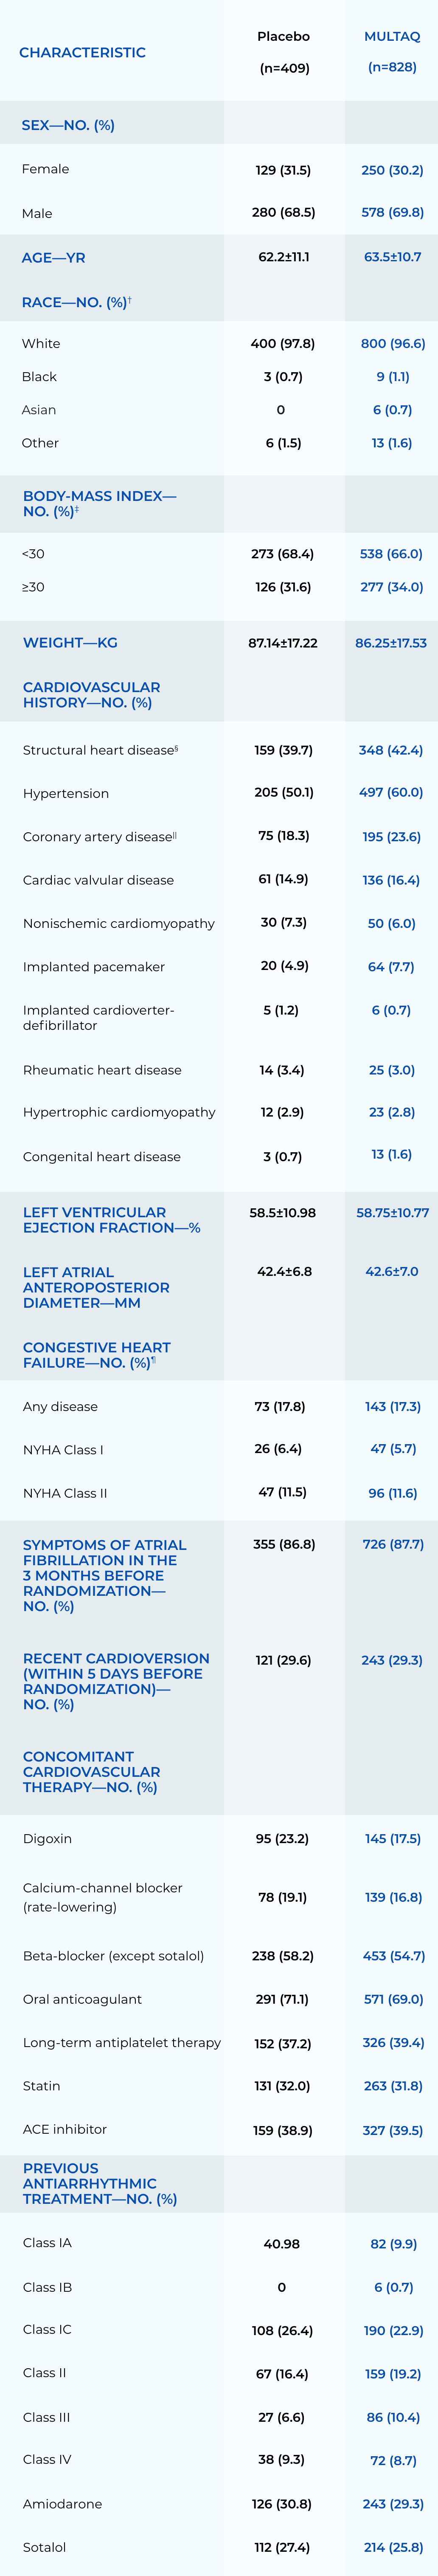The width and height of the screenshot is (438, 2576).
Task: Click LEFT VENTRICULAR EJECTION FRACTION heading
Action: [x=111, y=1219]
